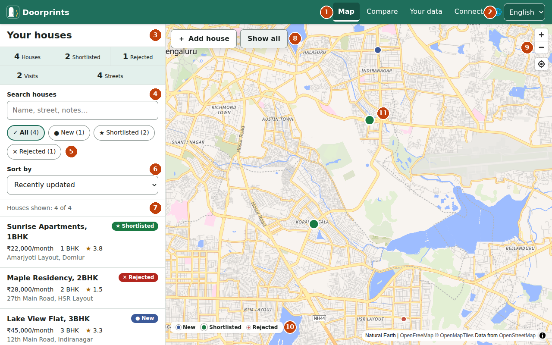
Task: Open map attribution info icon
Action: [x=543, y=336]
